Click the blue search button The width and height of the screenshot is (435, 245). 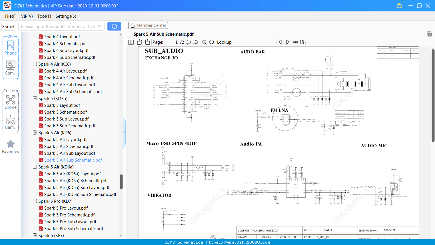click(114, 26)
